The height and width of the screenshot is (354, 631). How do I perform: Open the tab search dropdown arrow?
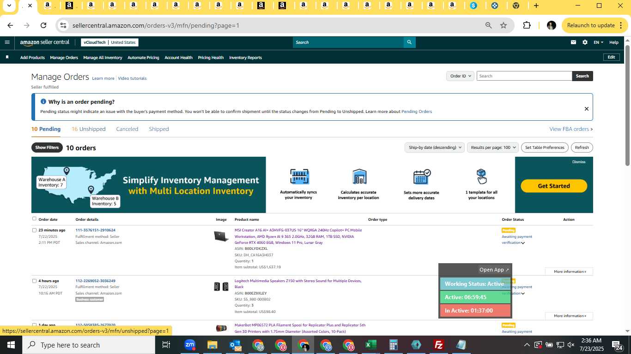[9, 6]
